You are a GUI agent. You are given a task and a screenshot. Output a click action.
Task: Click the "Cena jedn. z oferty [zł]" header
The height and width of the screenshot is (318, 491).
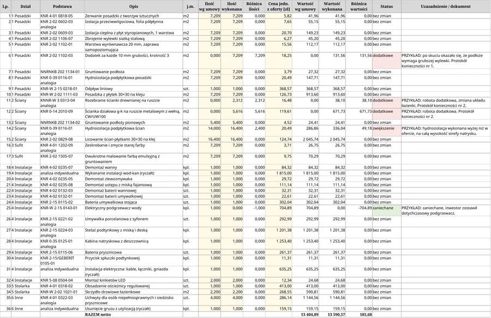tap(278, 6)
